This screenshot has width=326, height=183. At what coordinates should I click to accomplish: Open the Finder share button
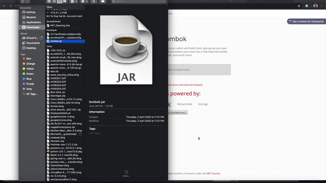coord(94,2)
